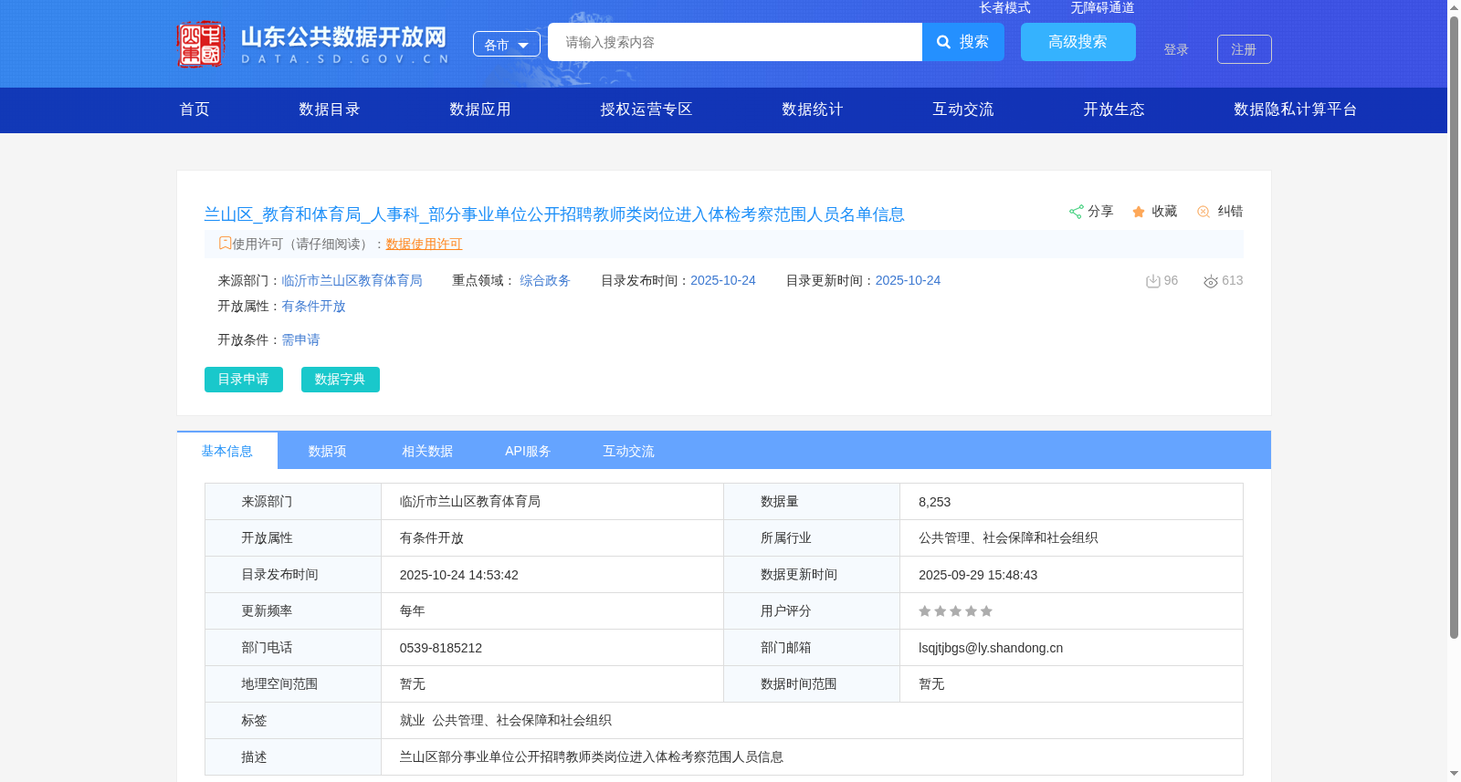Click the 注册 register button
The width and height of the screenshot is (1461, 782).
1245,49
